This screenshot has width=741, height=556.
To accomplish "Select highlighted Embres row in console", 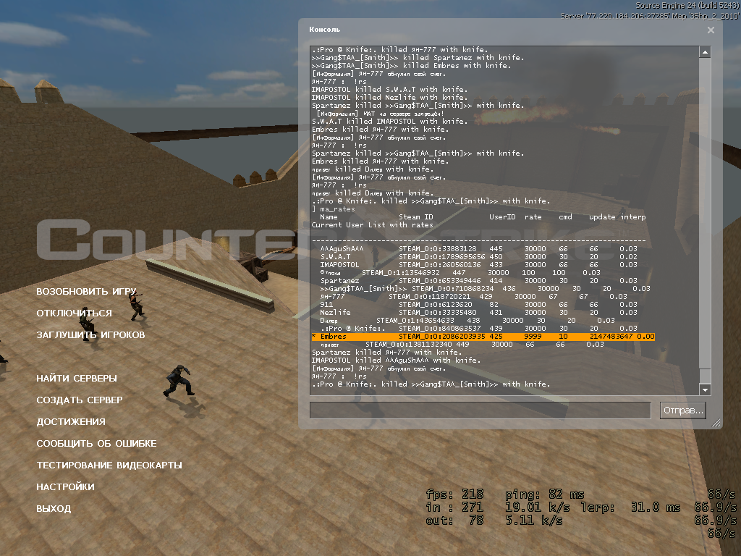I will [483, 337].
